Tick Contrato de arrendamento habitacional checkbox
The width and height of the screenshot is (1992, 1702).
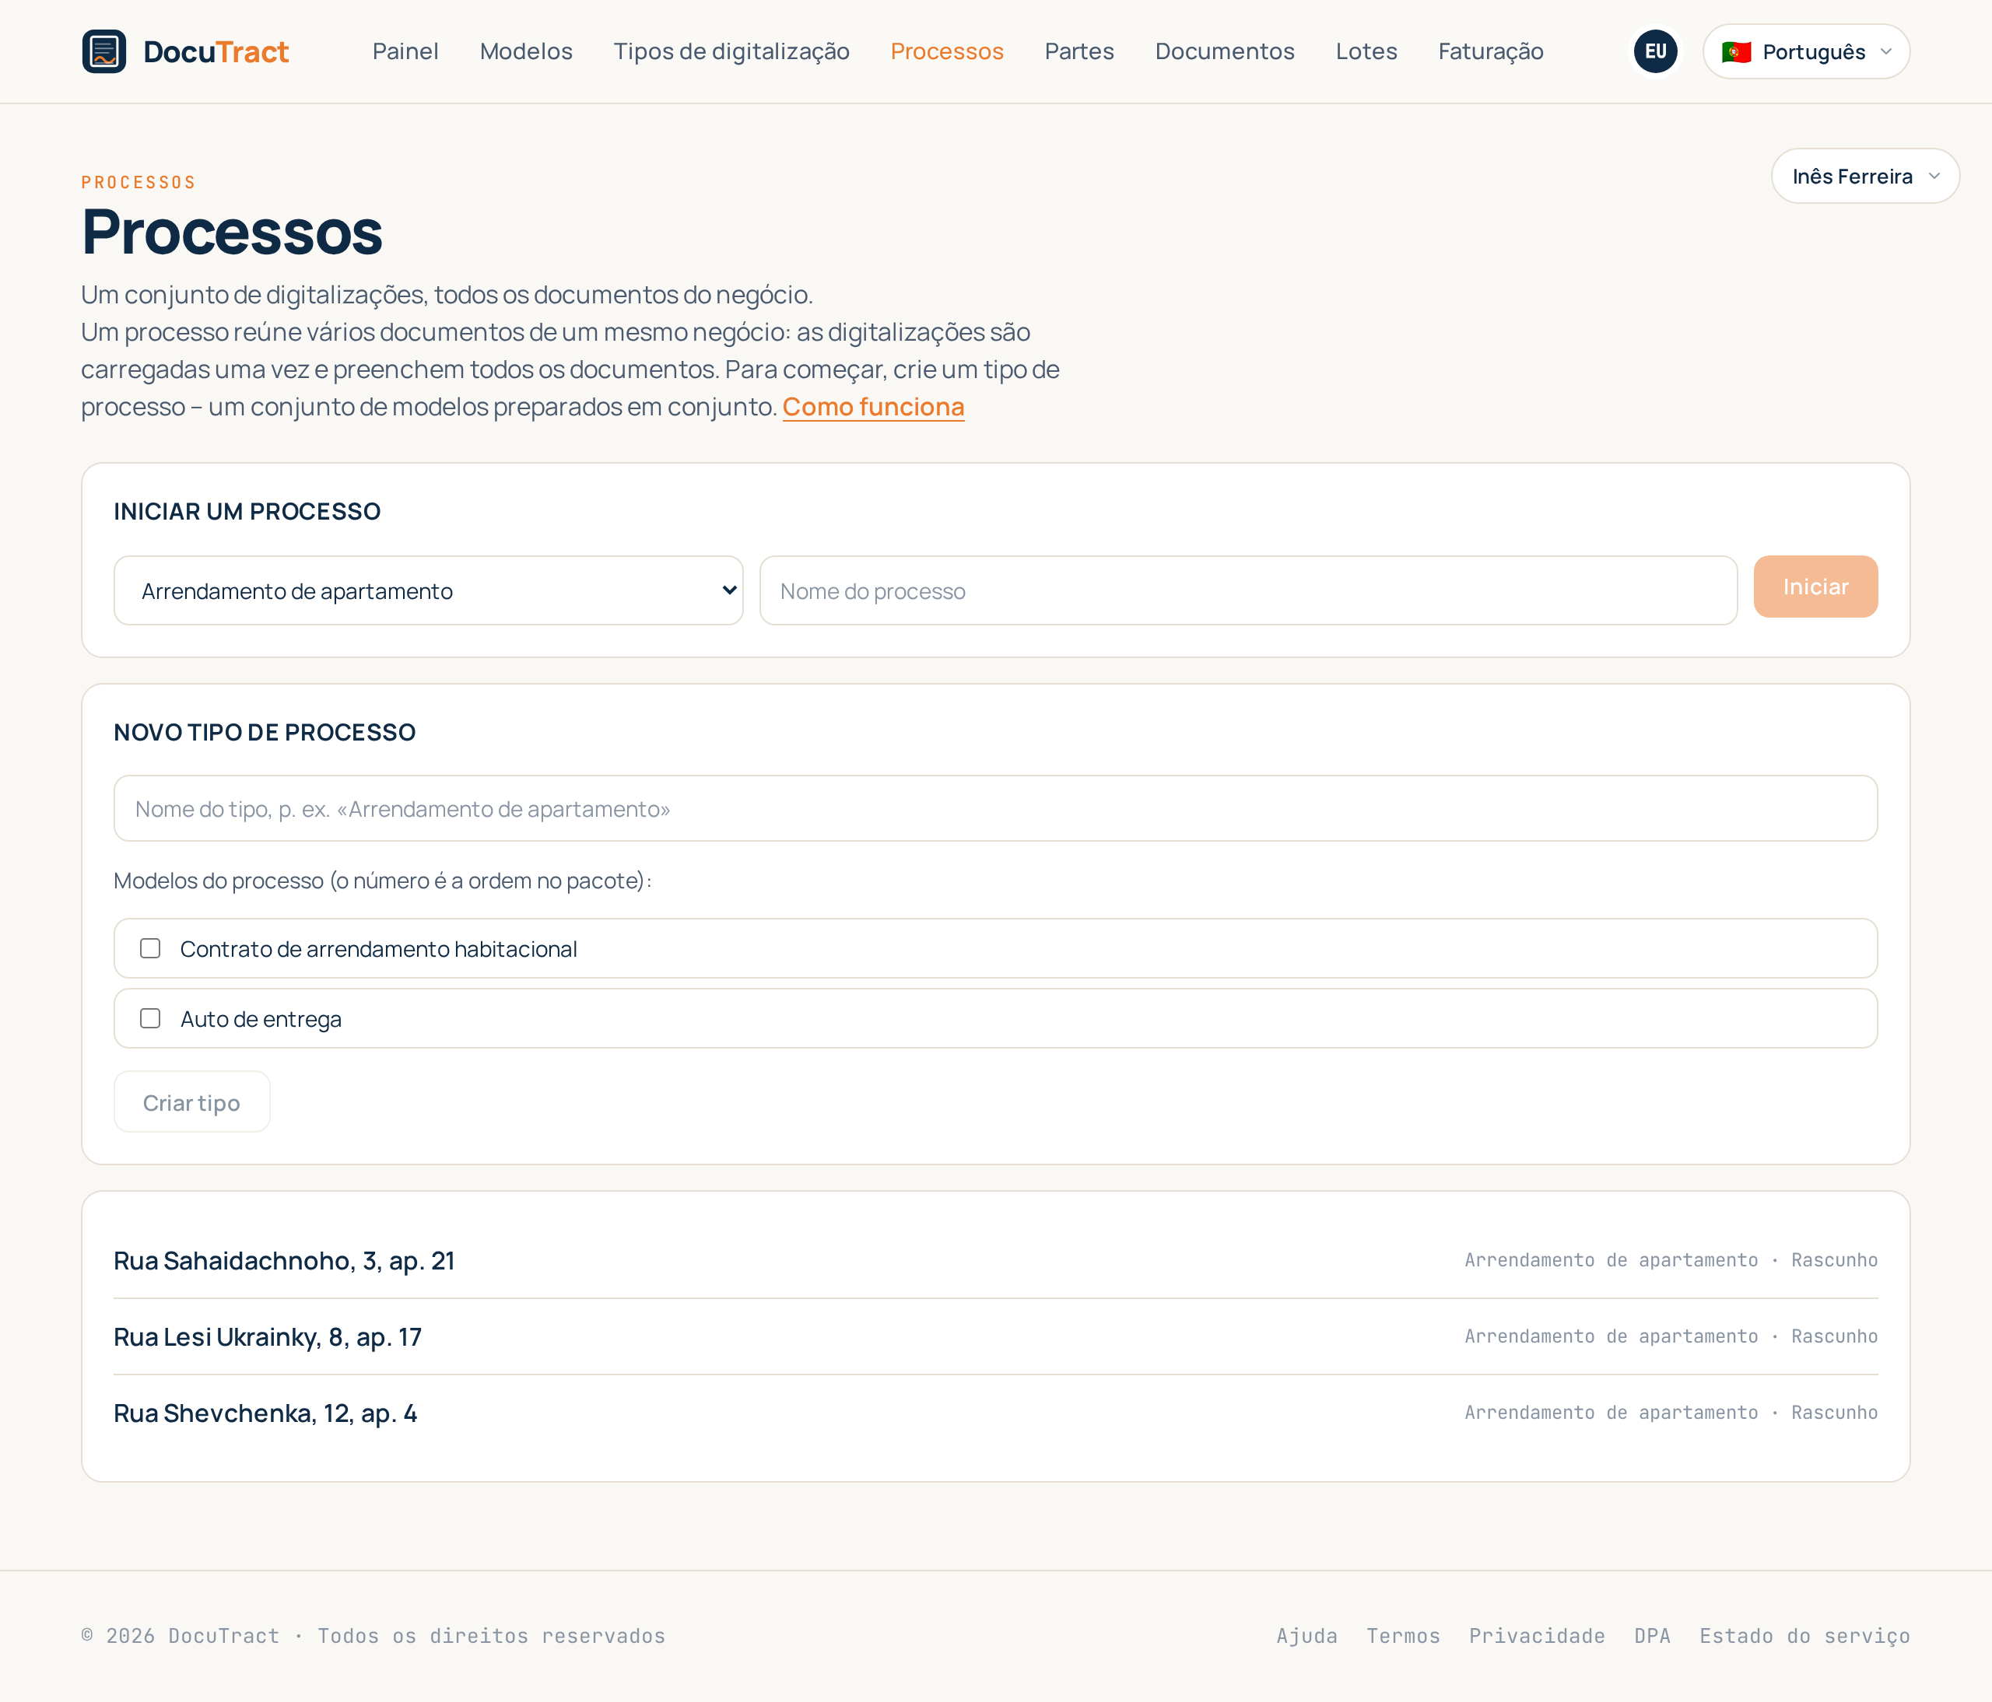click(150, 948)
